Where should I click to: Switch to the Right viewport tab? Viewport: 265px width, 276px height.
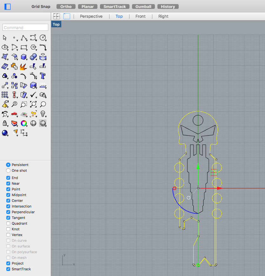click(x=163, y=16)
